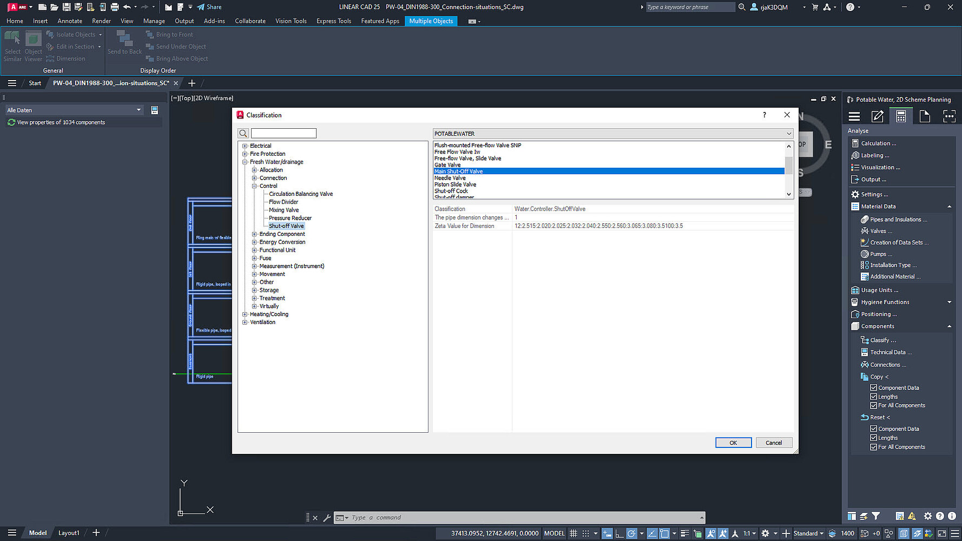Click the Visualization entry icon
Image resolution: width=962 pixels, height=541 pixels.
pyautogui.click(x=855, y=168)
